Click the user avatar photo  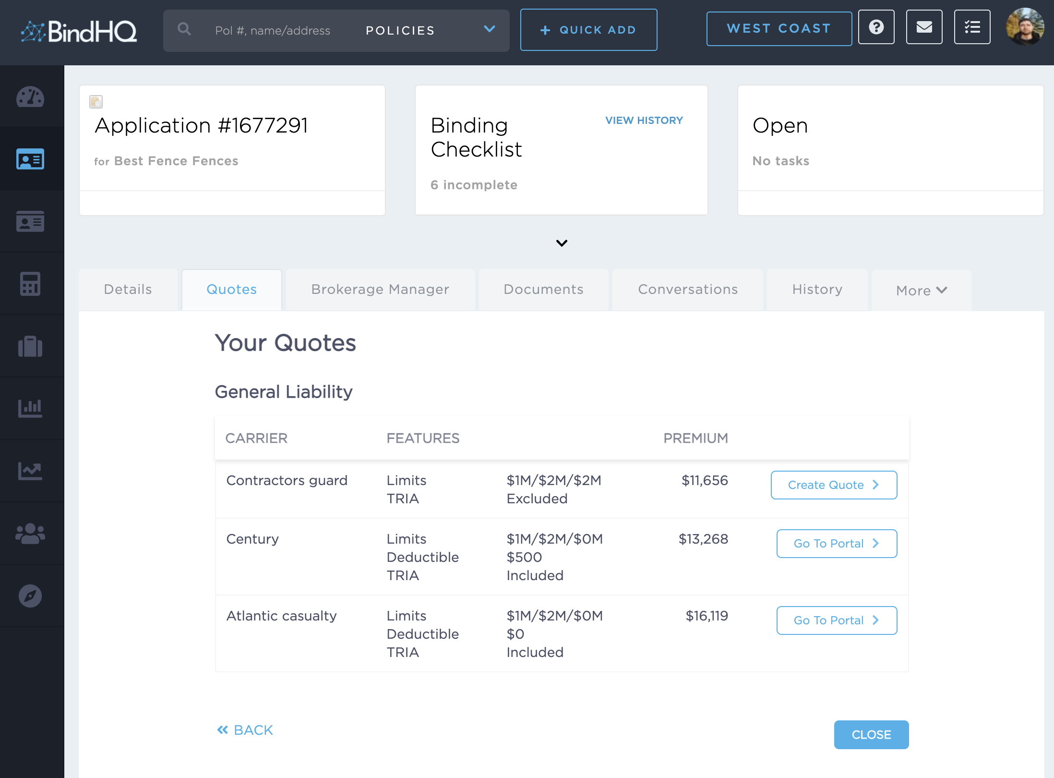coord(1025,27)
